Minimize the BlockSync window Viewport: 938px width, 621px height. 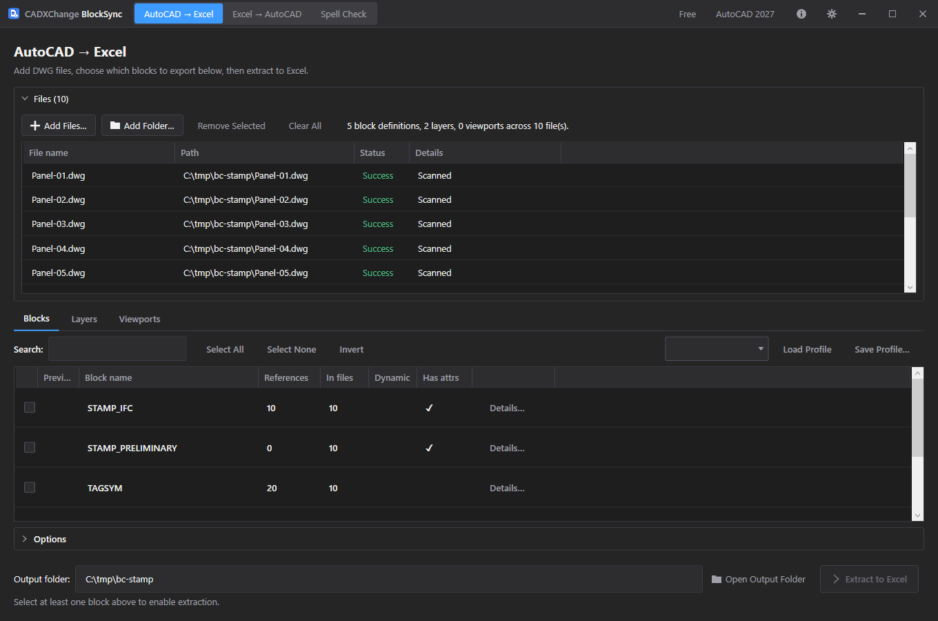click(862, 14)
